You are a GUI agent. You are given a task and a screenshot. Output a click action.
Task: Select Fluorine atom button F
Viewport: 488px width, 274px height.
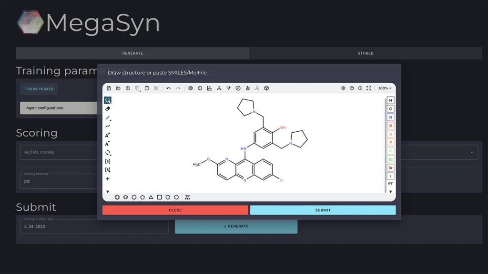[x=391, y=151]
